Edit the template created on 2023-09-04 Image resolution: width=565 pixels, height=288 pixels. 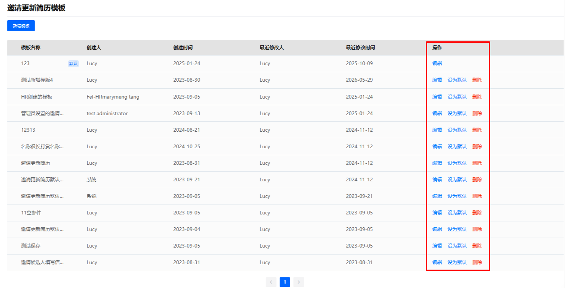click(x=437, y=229)
